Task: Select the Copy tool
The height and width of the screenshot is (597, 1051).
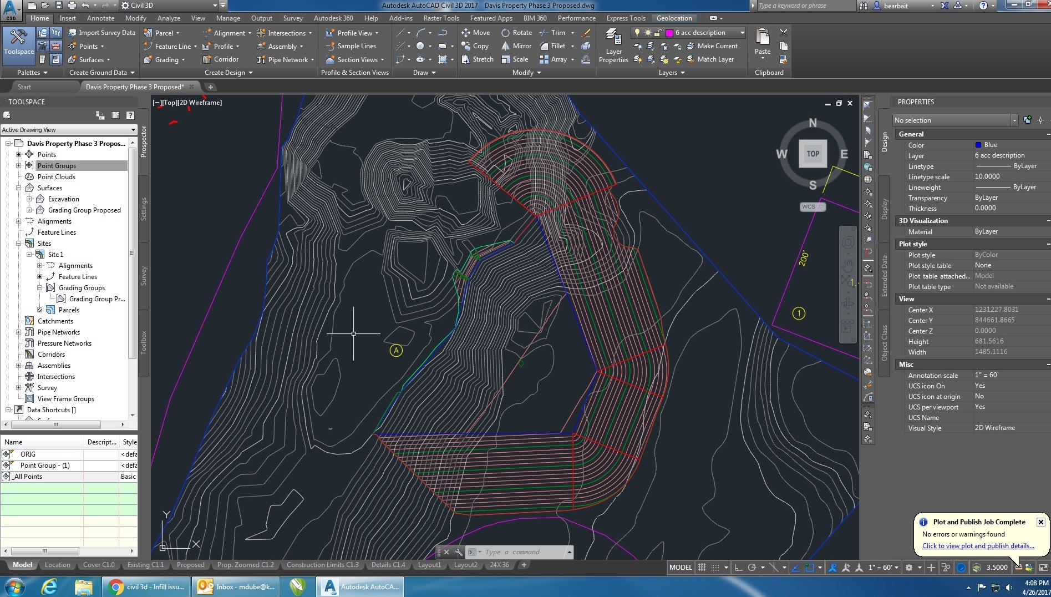Action: [475, 46]
